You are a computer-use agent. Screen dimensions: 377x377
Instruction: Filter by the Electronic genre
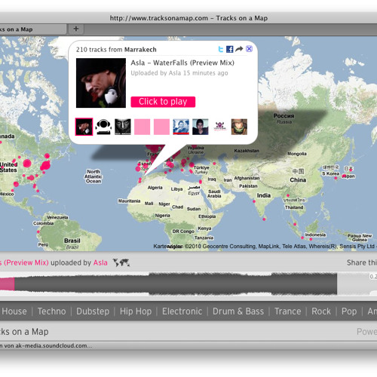pyautogui.click(x=182, y=311)
